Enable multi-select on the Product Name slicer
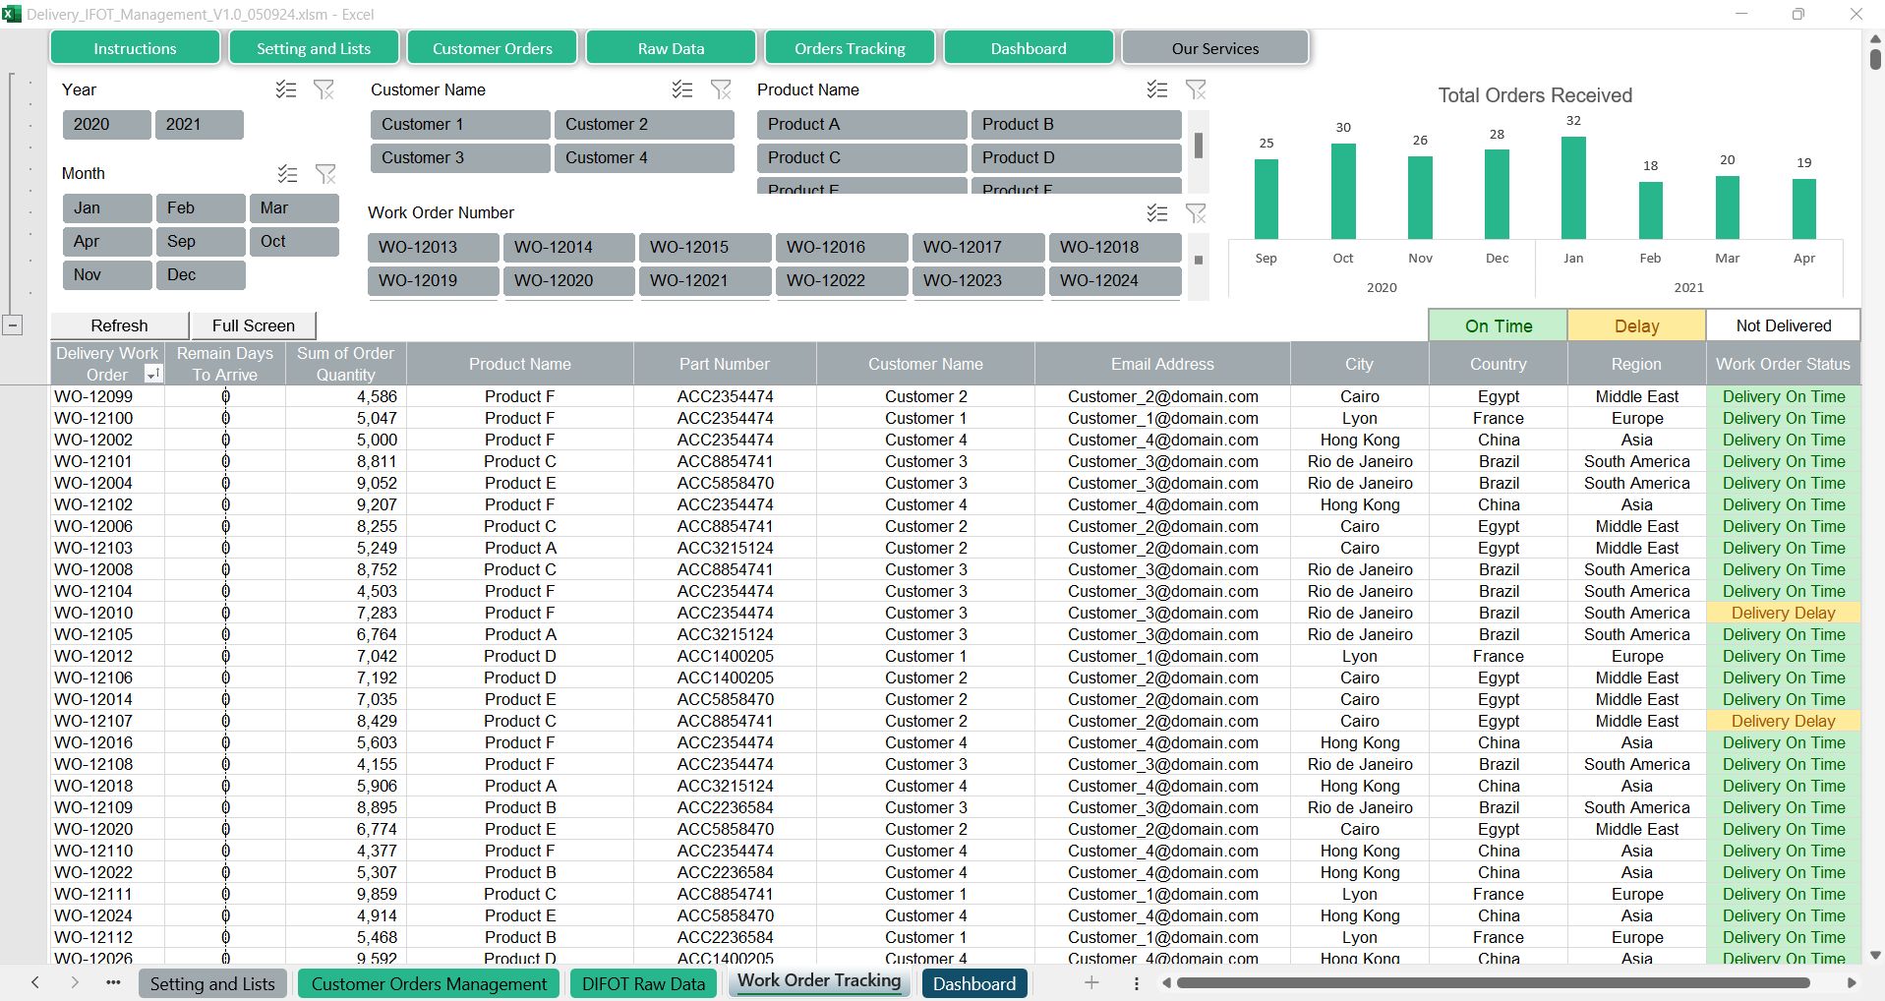The image size is (1885, 1001). [1157, 89]
